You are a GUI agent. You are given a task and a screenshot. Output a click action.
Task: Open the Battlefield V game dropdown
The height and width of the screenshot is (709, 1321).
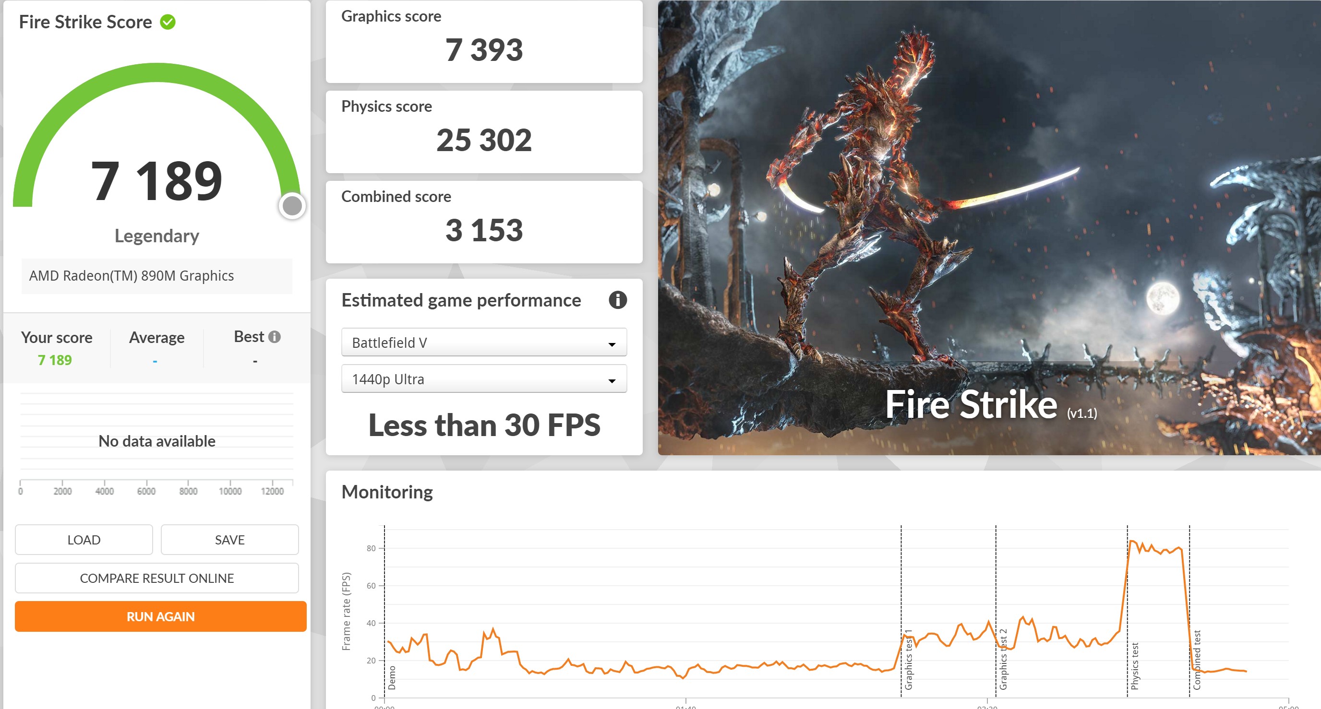tap(483, 343)
